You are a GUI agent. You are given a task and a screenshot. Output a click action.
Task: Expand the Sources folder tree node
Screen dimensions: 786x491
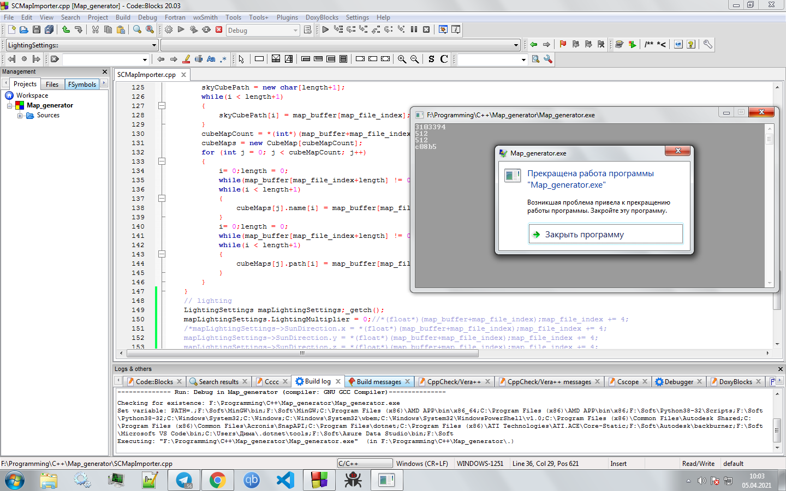20,116
